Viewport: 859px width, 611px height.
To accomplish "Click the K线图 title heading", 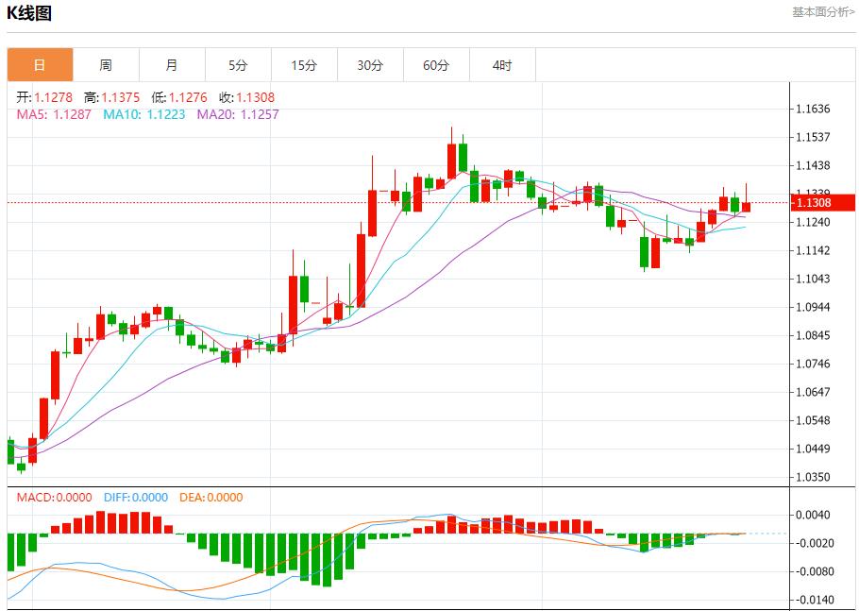I will [x=30, y=13].
